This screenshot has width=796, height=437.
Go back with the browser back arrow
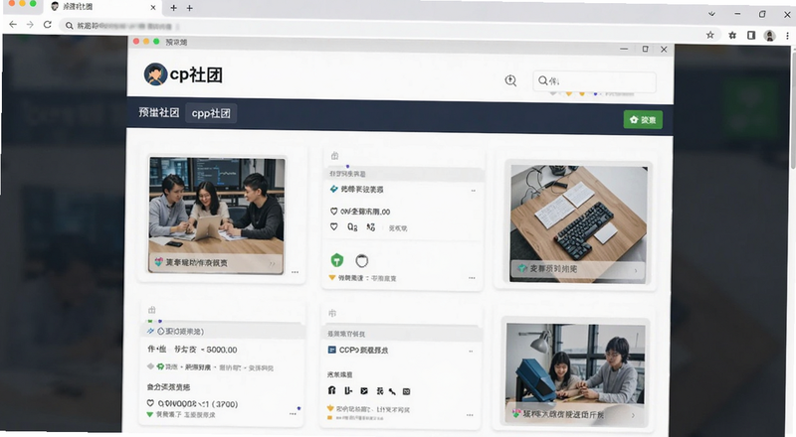[13, 25]
